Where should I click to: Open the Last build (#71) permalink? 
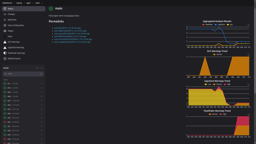pos(67,28)
